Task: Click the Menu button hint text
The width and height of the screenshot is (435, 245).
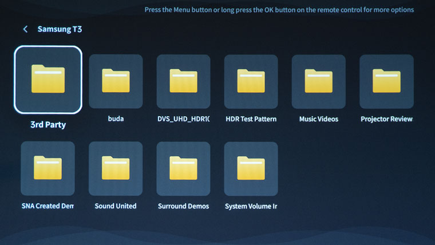Action: [x=279, y=10]
